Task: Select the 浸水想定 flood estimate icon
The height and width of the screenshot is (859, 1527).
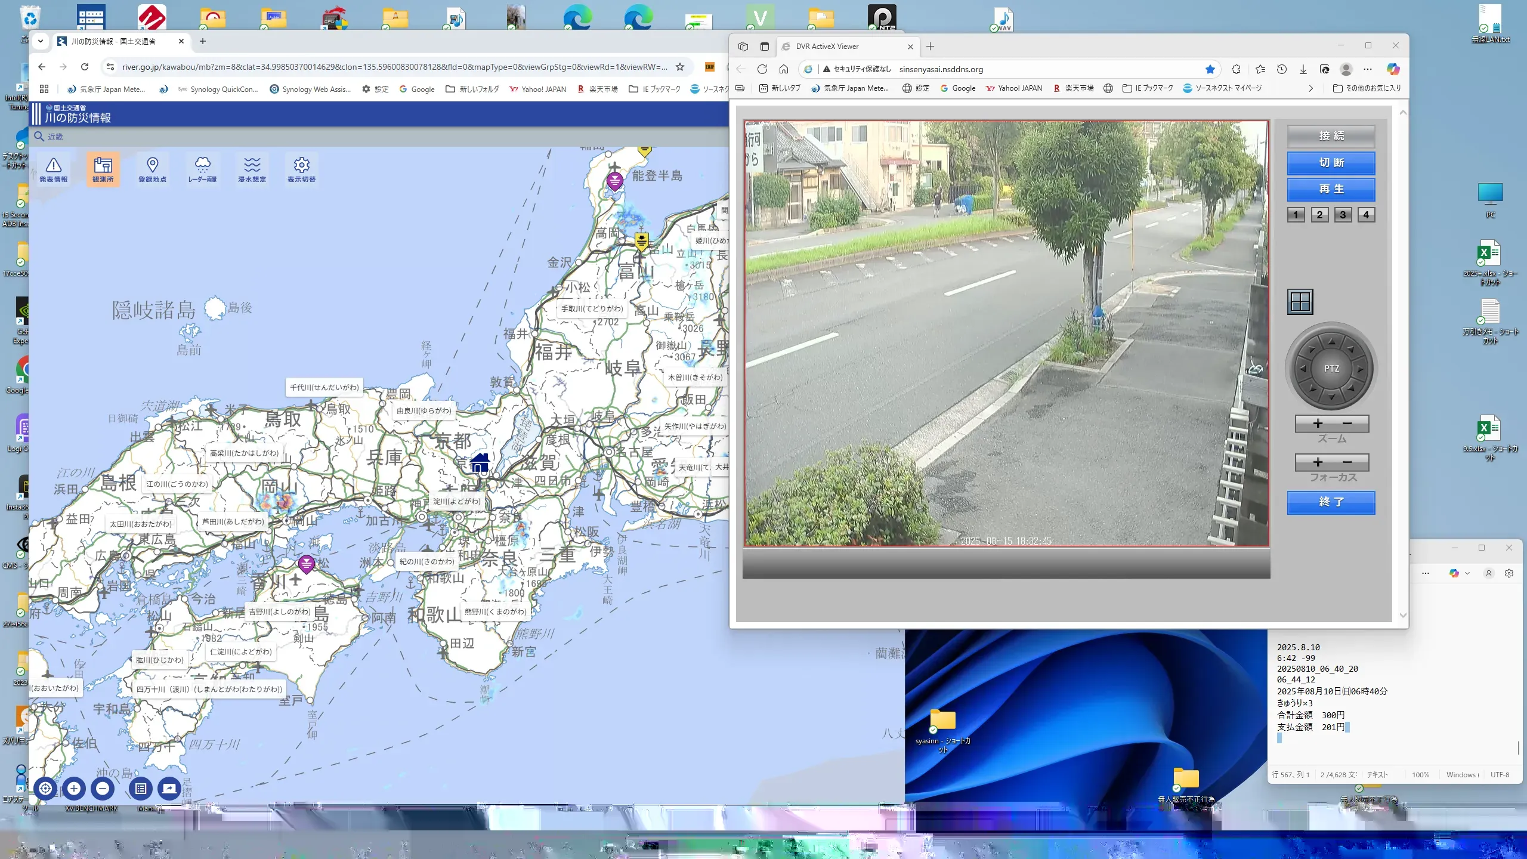Action: pyautogui.click(x=252, y=169)
